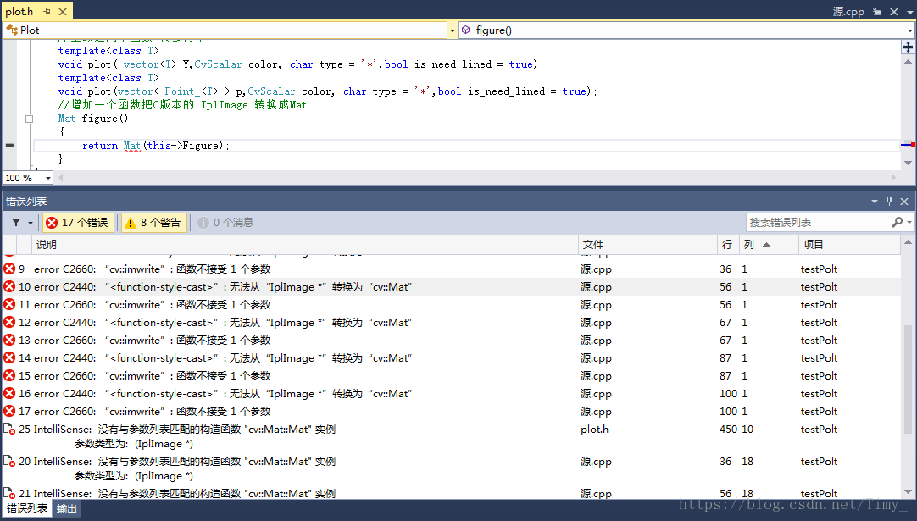Click the error list scroll down arrow
Screen dimensions: 917x521
(x=908, y=492)
